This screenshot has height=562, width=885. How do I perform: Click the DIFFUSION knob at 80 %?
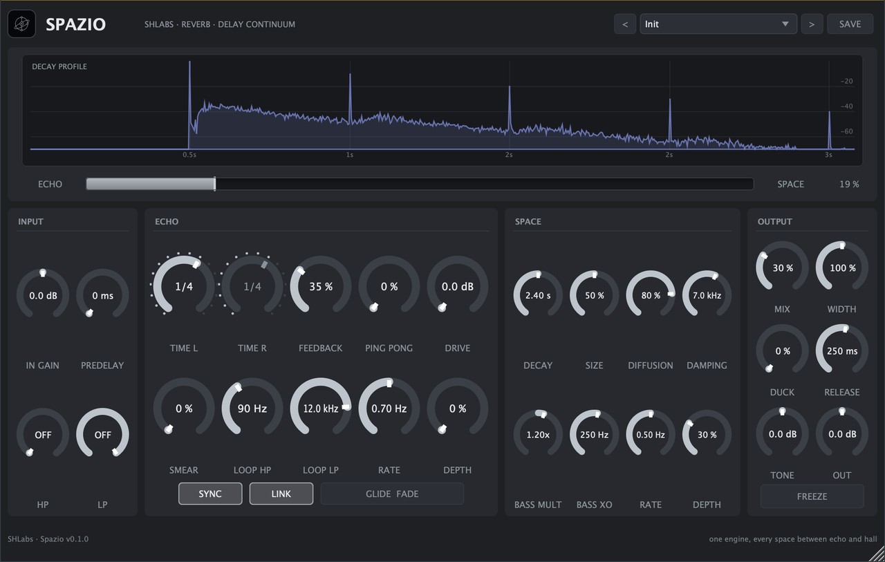[651, 295]
